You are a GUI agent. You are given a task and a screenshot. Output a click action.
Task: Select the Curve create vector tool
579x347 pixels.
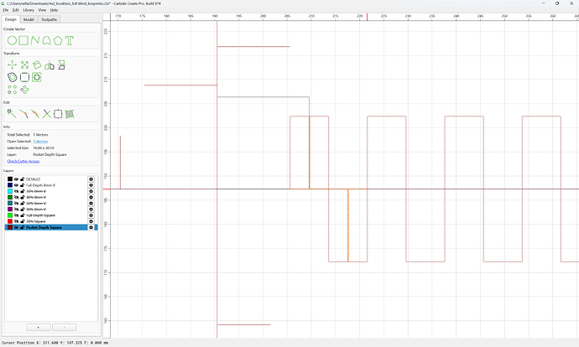(46, 40)
